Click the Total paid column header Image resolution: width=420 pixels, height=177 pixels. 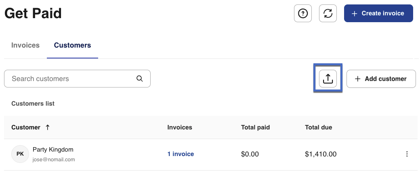(x=255, y=127)
